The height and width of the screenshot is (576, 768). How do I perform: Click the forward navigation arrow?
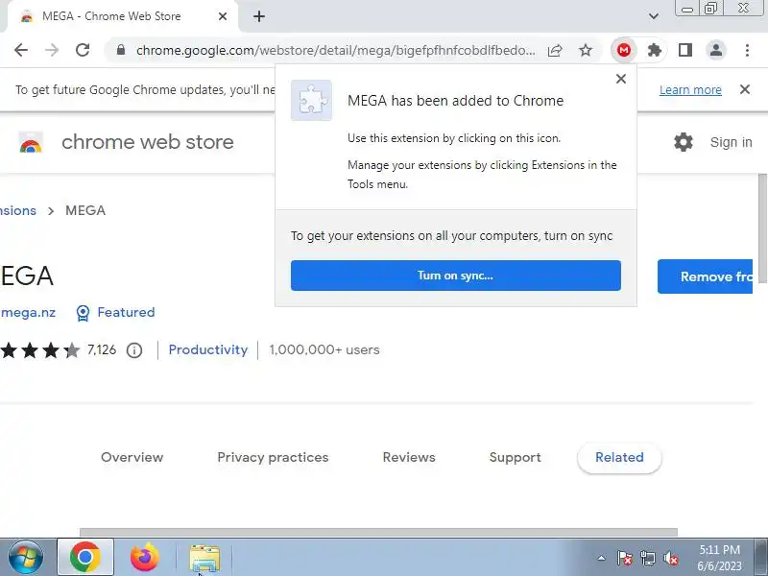52,50
